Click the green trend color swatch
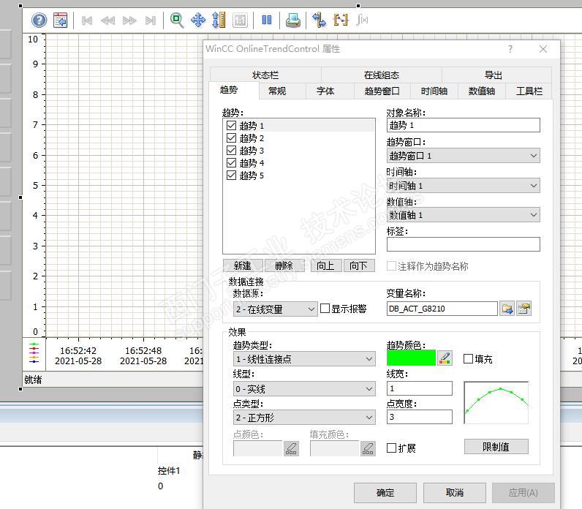 411,358
